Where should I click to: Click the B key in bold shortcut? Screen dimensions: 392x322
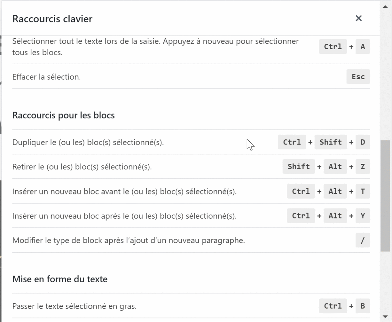coord(363,306)
